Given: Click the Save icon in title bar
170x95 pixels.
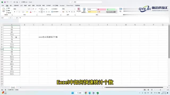Looking at the screenshot, I should pyautogui.click(x=5, y=2).
